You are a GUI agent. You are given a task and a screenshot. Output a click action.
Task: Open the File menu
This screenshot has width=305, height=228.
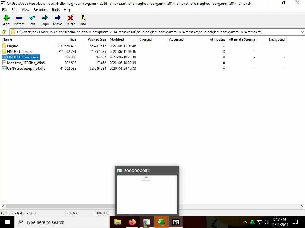5,10
